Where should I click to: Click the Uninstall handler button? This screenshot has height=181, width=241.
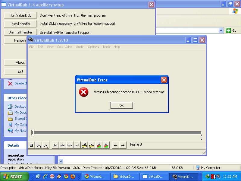[x=20, y=32]
